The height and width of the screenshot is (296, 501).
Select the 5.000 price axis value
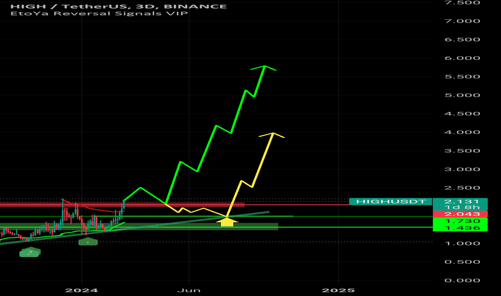[462, 95]
